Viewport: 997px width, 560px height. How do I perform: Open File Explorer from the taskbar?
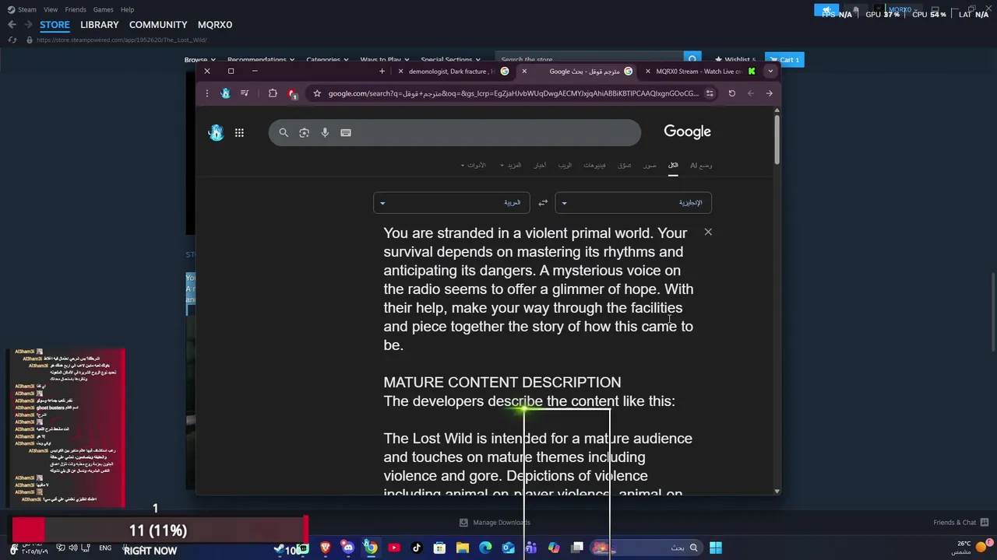(x=463, y=548)
